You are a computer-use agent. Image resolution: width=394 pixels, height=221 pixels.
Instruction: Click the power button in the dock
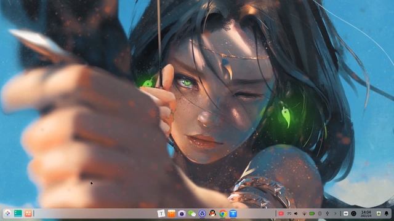point(353,214)
